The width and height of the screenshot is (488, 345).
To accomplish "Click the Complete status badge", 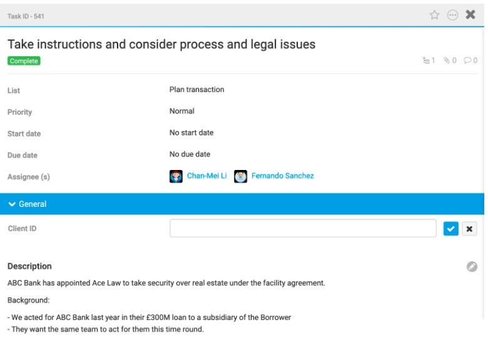I will pos(24,61).
